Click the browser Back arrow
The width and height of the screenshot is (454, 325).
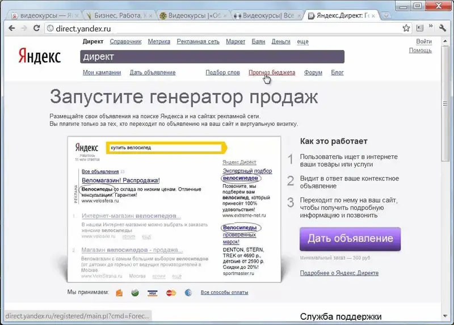pyautogui.click(x=12, y=28)
